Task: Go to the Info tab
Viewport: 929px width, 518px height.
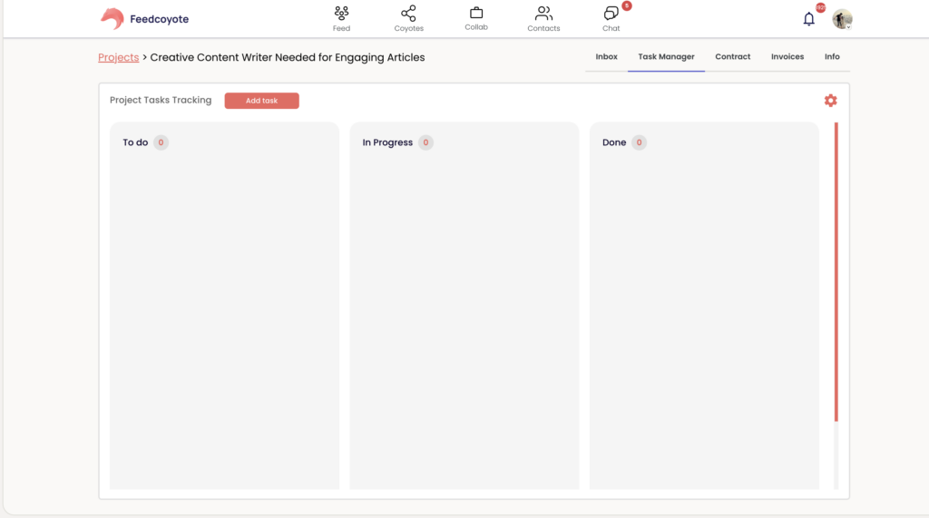Action: 832,57
